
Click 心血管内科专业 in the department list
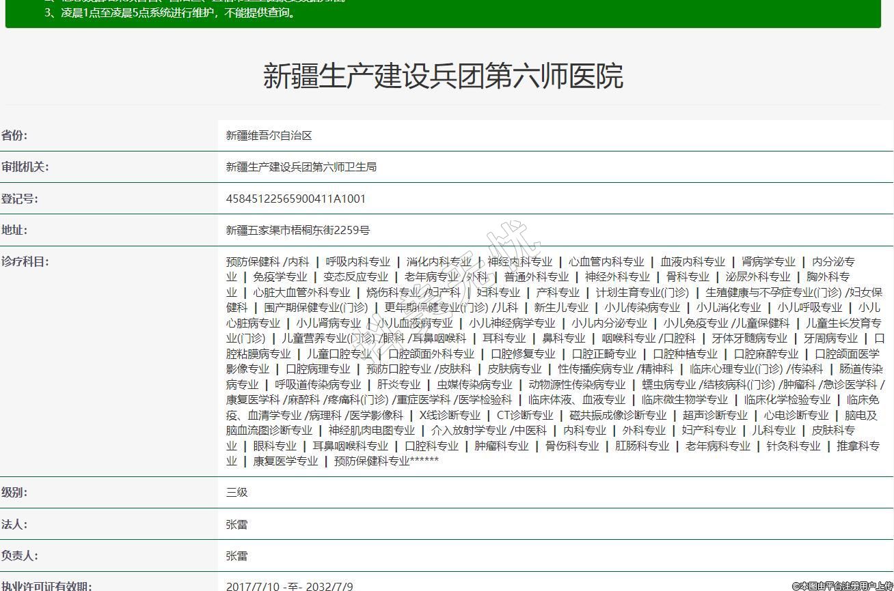[606, 261]
